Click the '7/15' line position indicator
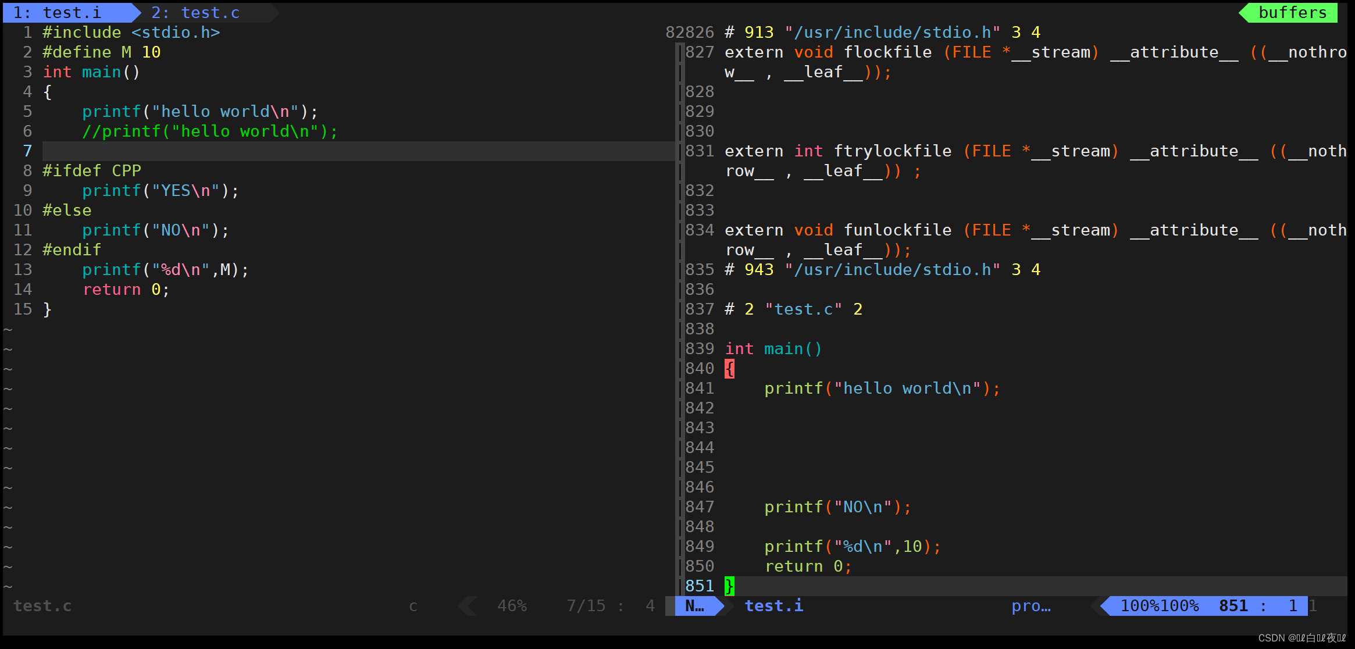The image size is (1355, 649). [x=586, y=606]
